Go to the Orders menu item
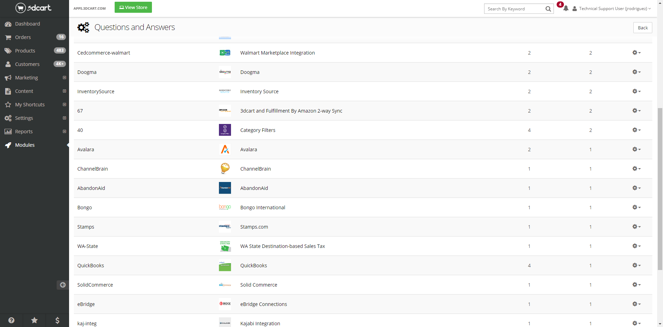 (x=23, y=37)
